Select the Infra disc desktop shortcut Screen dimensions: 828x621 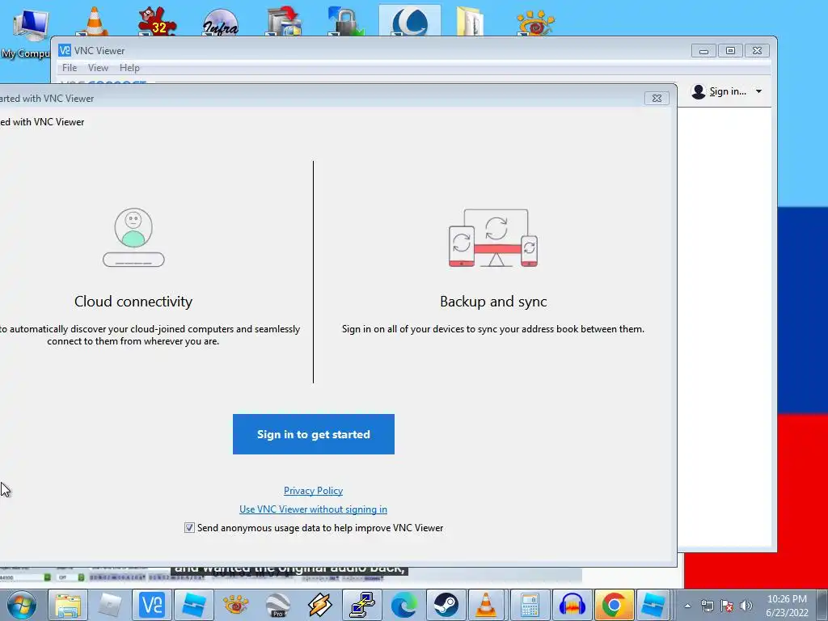221,21
